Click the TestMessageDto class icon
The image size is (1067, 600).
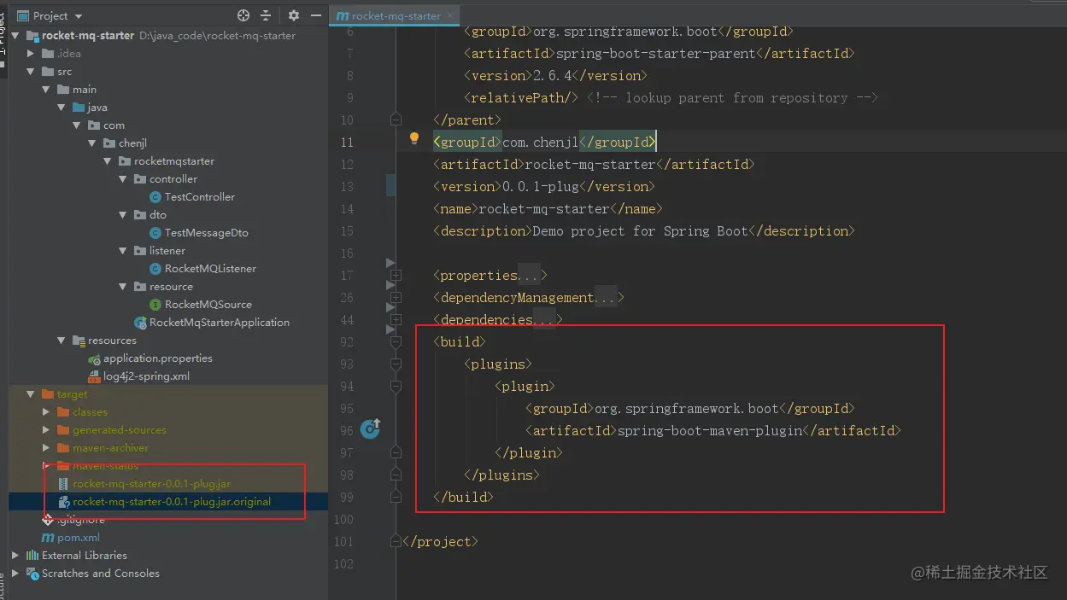pyautogui.click(x=155, y=233)
